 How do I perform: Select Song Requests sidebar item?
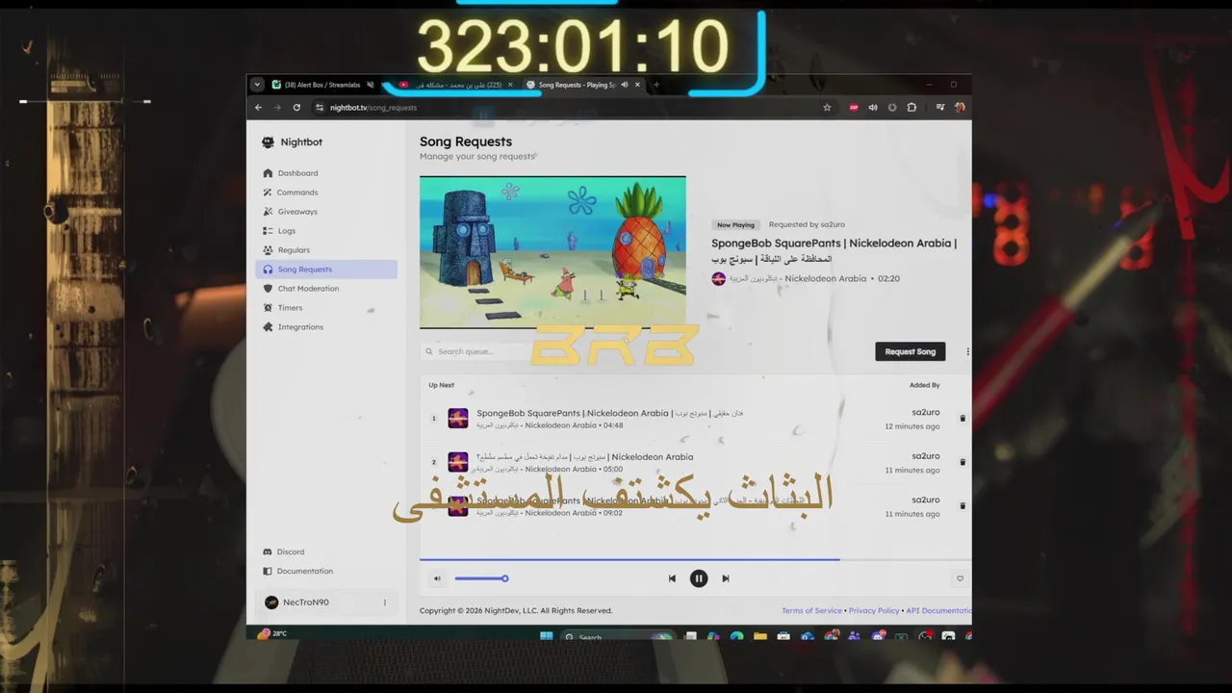click(326, 269)
